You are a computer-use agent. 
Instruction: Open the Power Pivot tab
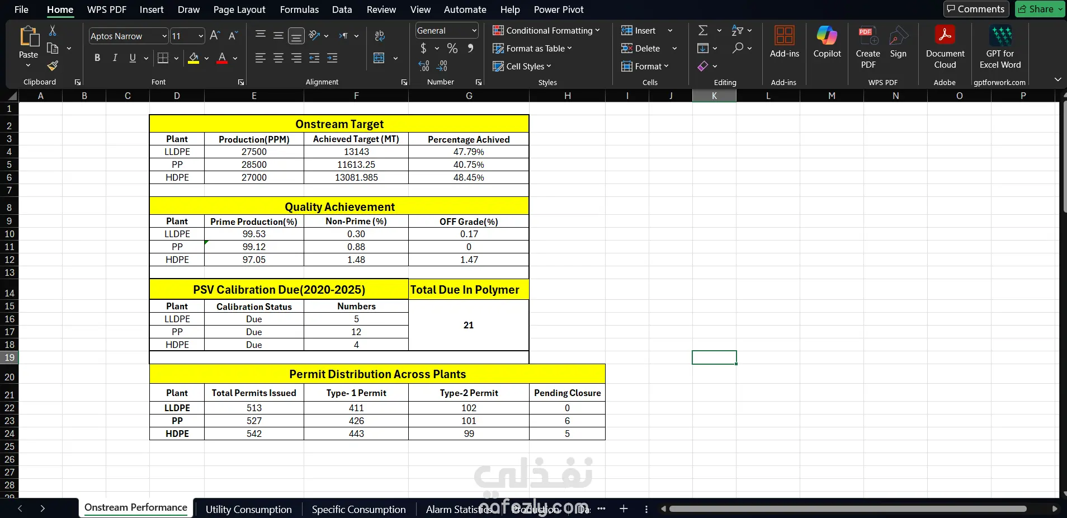pos(559,10)
